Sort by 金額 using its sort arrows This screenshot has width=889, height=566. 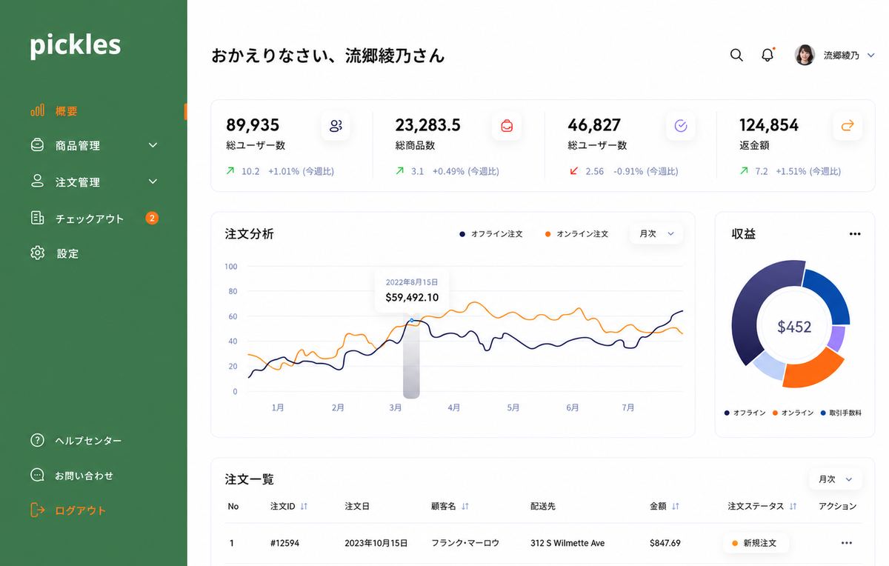(x=676, y=506)
